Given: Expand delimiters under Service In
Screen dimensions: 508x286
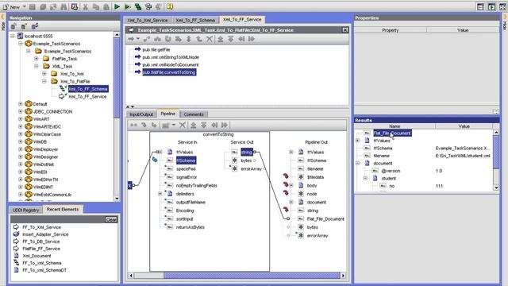Looking at the screenshot, I should (x=160, y=194).
